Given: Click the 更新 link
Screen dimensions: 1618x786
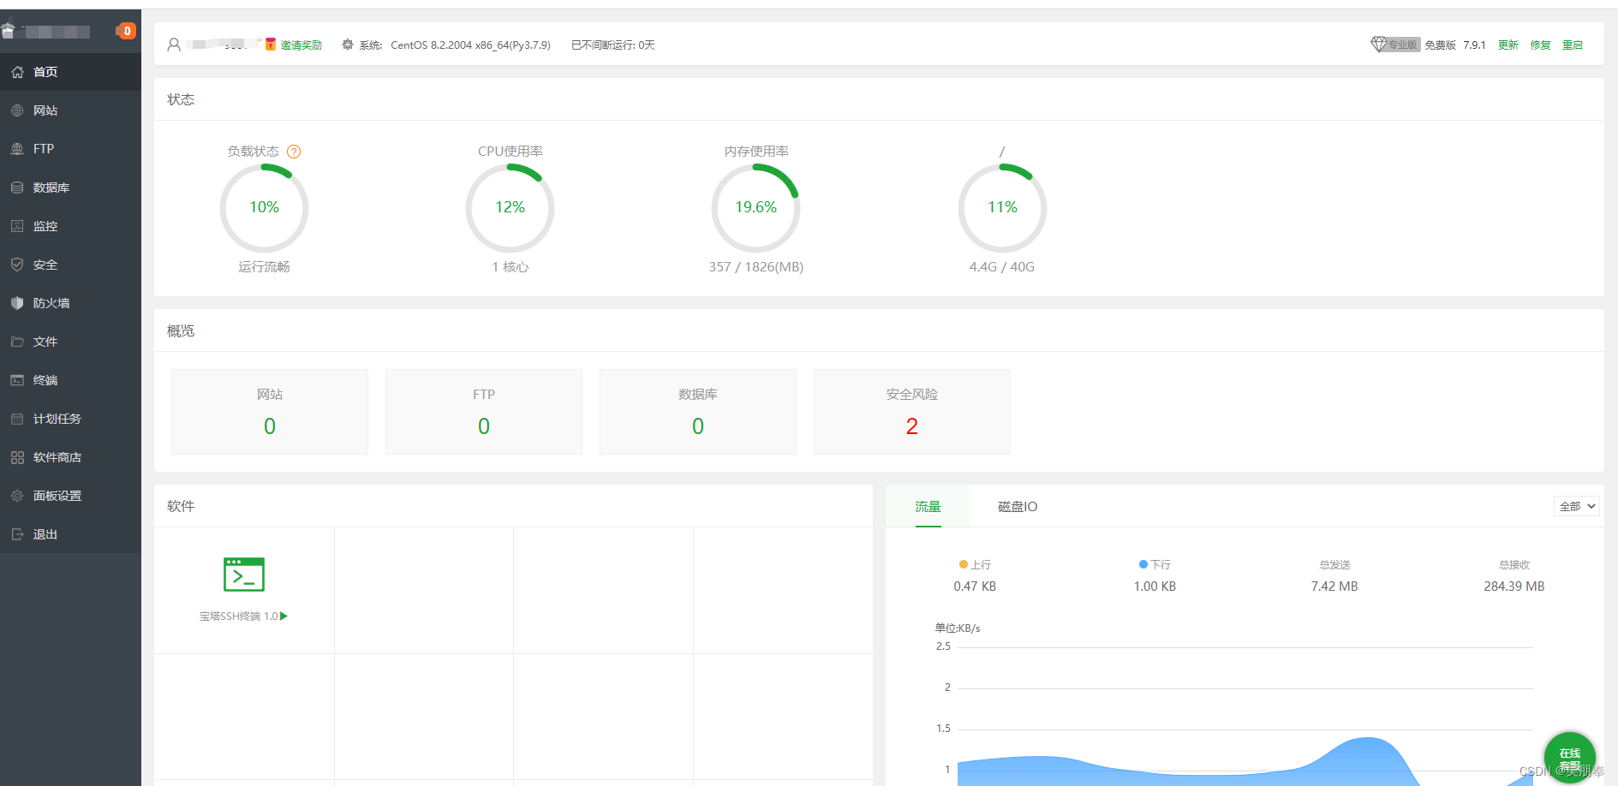Looking at the screenshot, I should pyautogui.click(x=1508, y=45).
